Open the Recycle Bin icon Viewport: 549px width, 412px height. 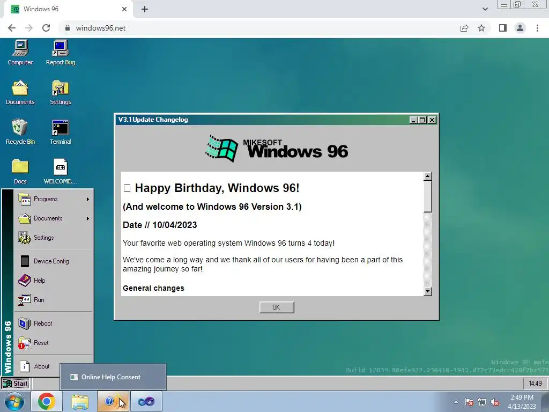coord(20,132)
